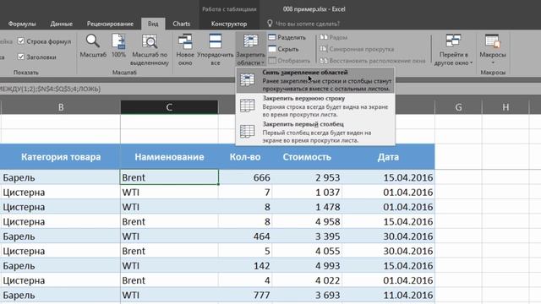
Task: Click cost cell 4 022
Action: coord(307,280)
